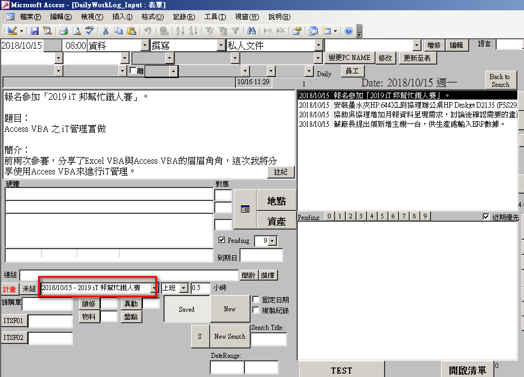Viewport: 524px width, 377px height.
Task: Open Find binoculars icon
Action: (251, 31)
